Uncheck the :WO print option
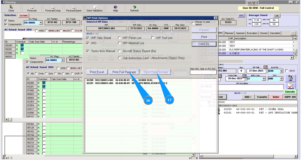 click(88, 43)
